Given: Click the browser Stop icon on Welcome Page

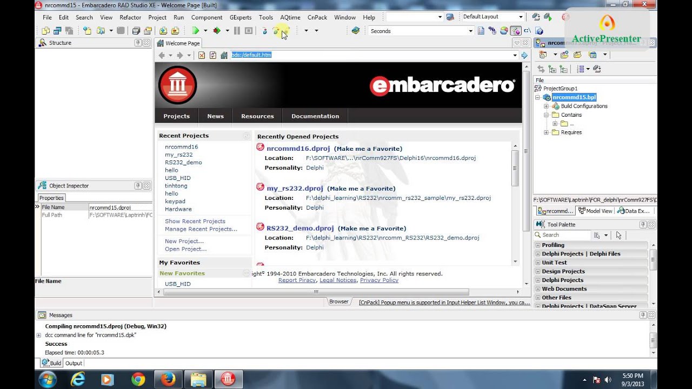Looking at the screenshot, I should 202,55.
